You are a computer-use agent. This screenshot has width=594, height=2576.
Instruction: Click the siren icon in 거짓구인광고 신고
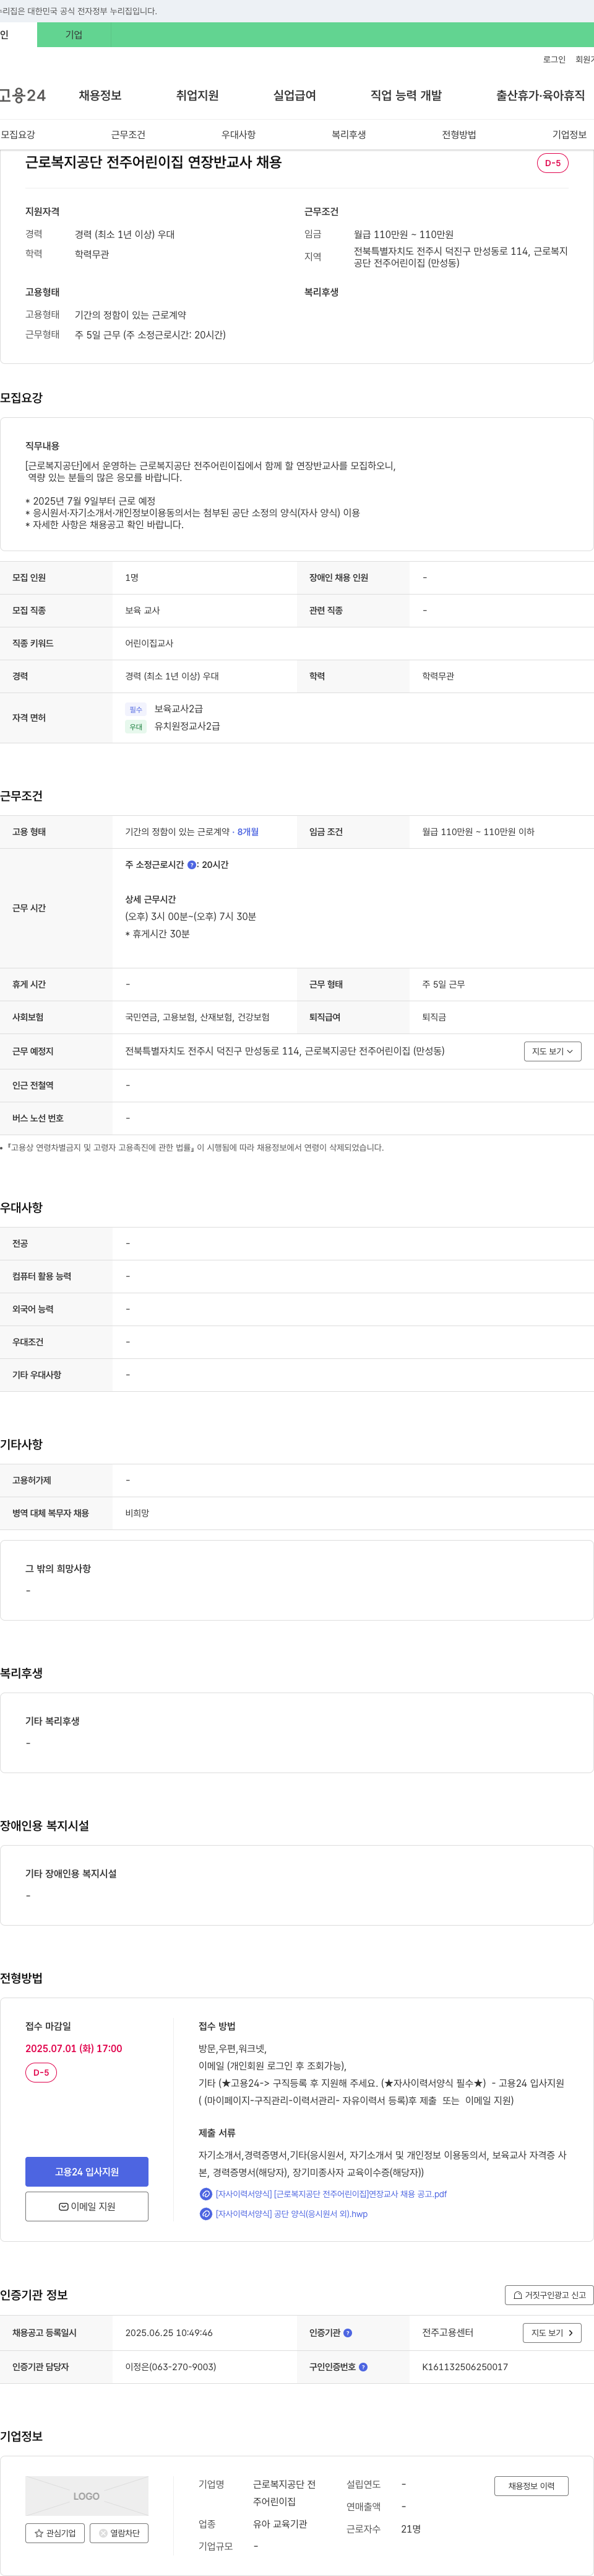(x=517, y=2294)
